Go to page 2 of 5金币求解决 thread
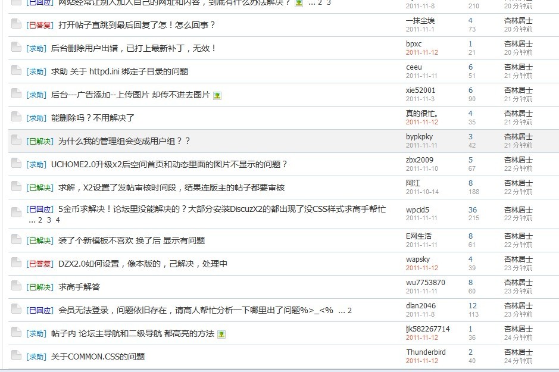 coord(40,220)
